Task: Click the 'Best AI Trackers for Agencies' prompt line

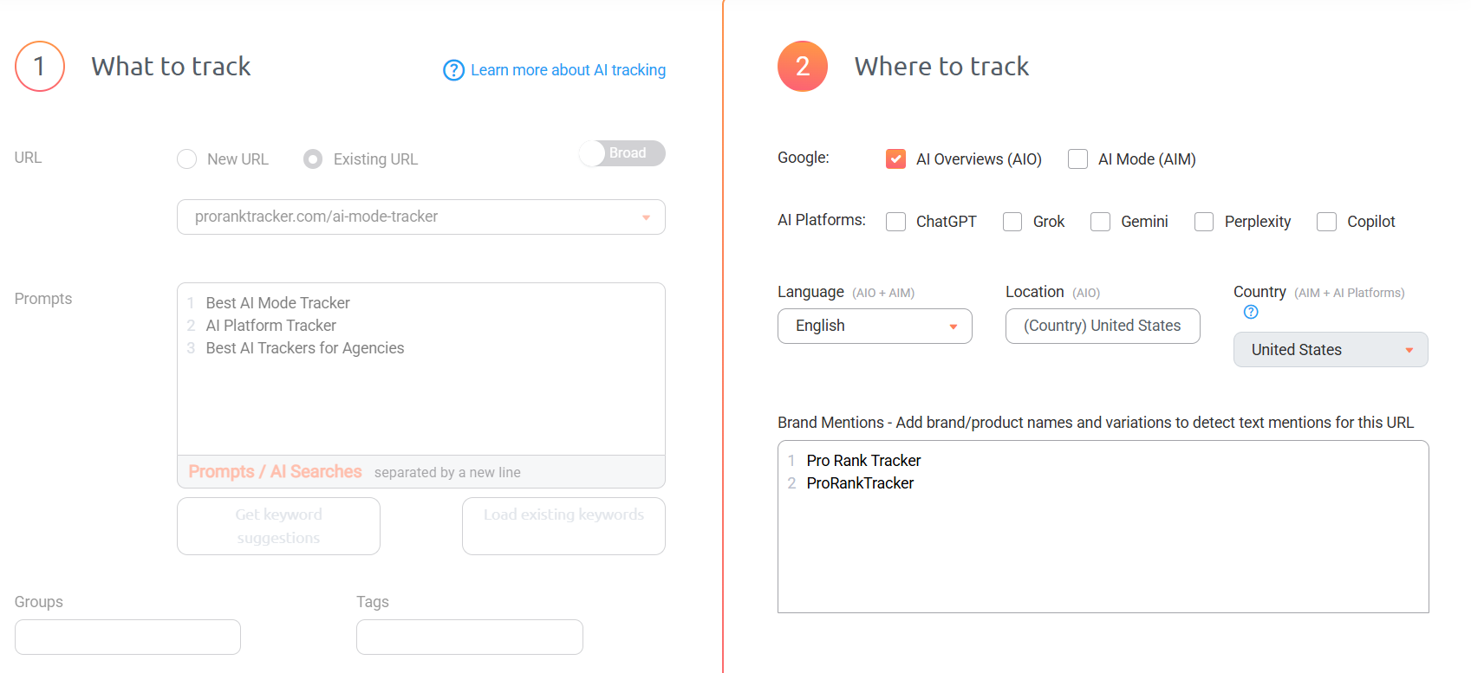Action: (305, 348)
